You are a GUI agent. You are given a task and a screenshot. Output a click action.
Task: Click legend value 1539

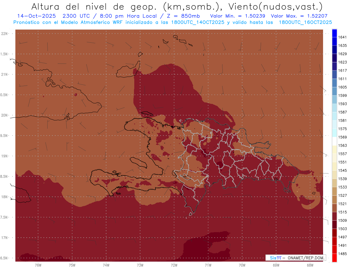(342, 179)
